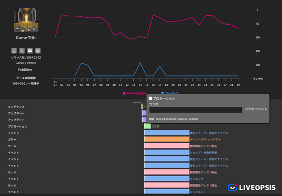Click the Publisher name link
The image size is (282, 196).
[25, 70]
